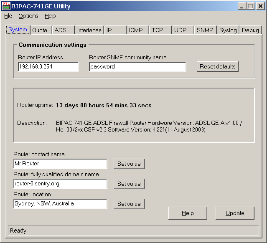Open the Options menu
Viewport: 267px width, 243px height.
pyautogui.click(x=28, y=16)
